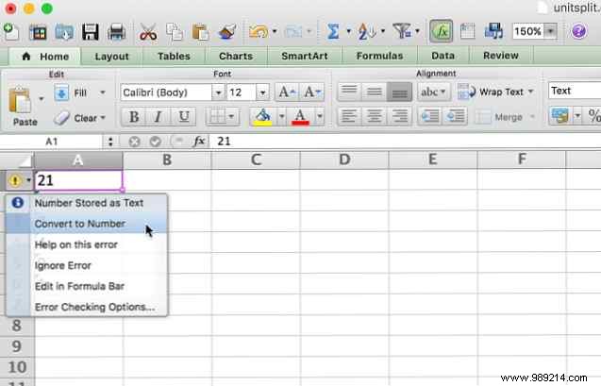Click the Name Box showing A1
This screenshot has width=601, height=386.
pyautogui.click(x=51, y=142)
